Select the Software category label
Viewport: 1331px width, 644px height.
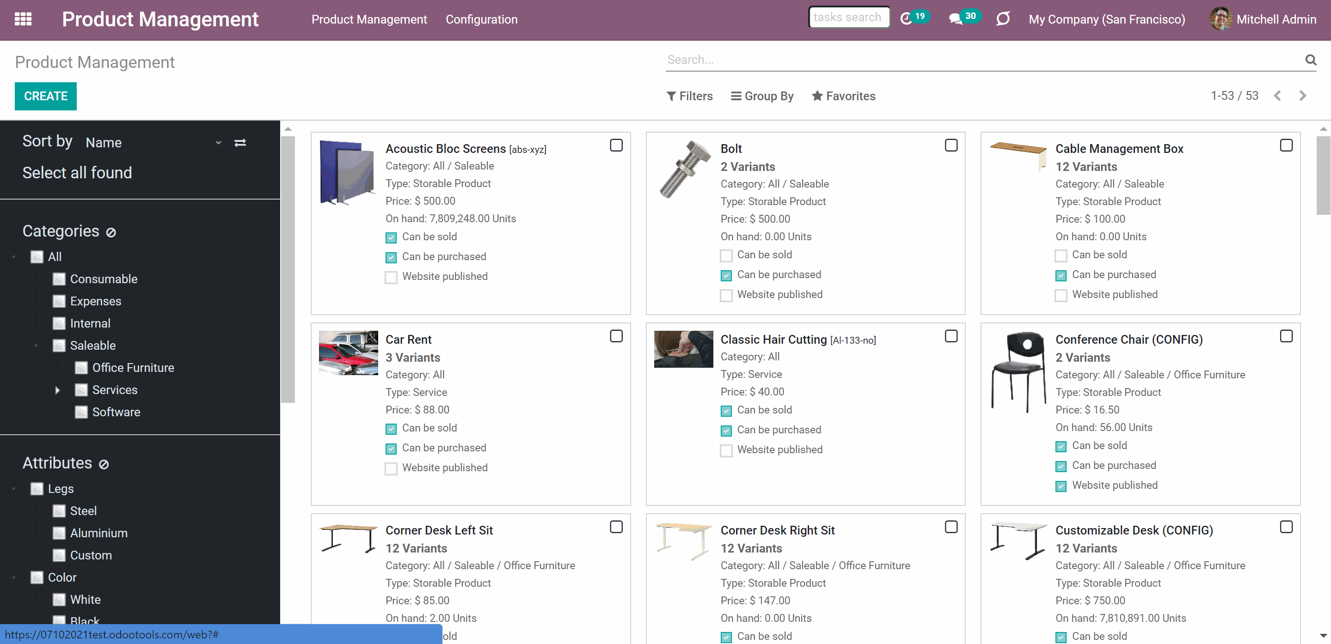pos(116,413)
